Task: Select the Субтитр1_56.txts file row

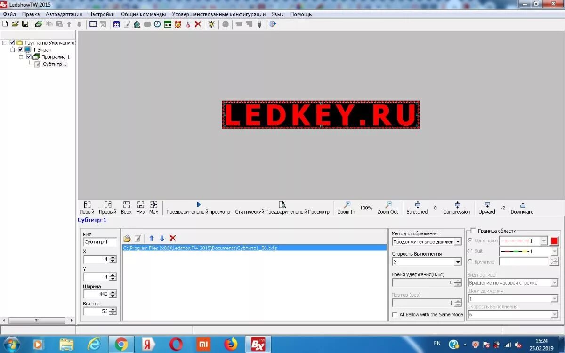Action: [254, 248]
